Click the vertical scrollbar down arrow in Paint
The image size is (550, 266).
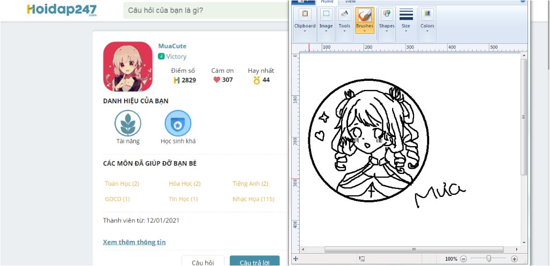tap(524, 242)
